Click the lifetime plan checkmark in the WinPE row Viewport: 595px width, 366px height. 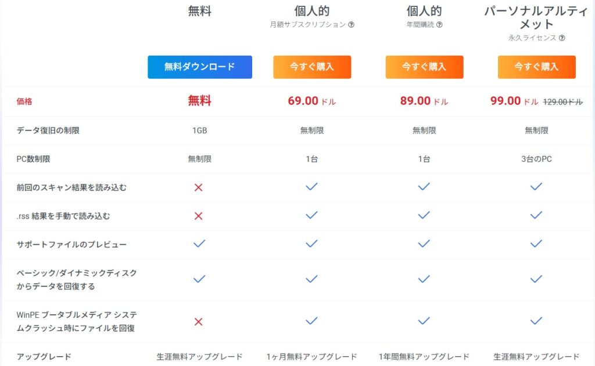(x=536, y=321)
